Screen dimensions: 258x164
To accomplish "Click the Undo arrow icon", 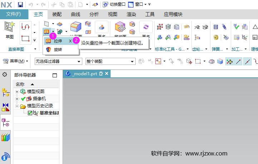I will tap(31, 5).
